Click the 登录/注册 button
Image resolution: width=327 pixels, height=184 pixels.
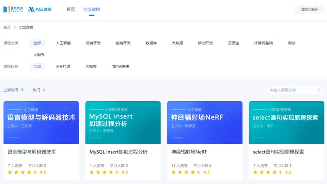tap(309, 9)
